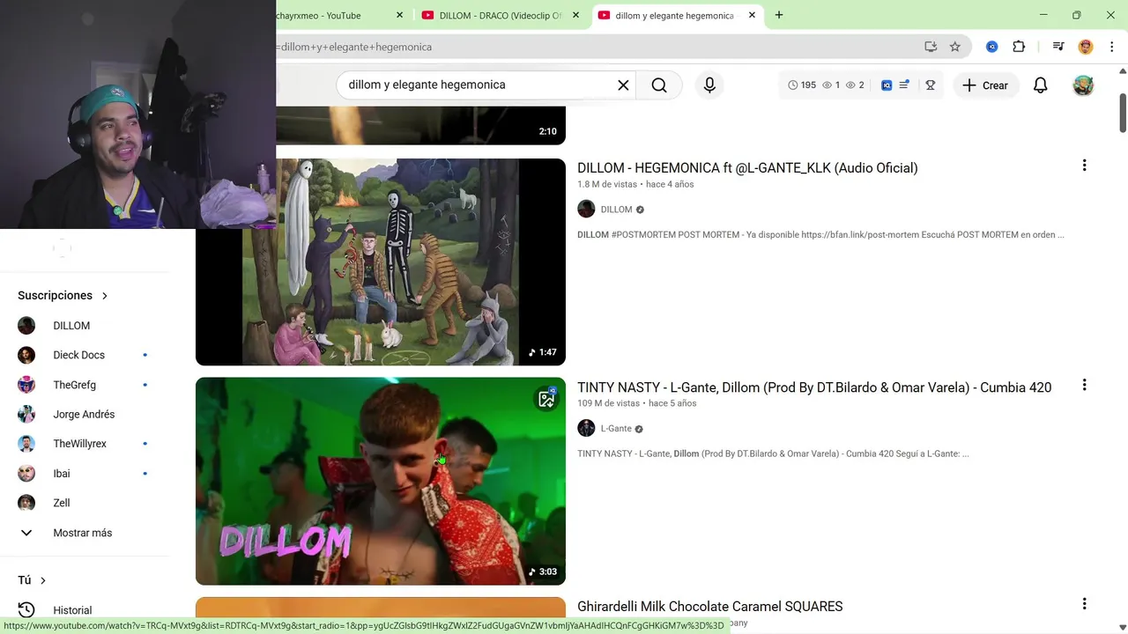The image size is (1128, 634).
Task: Open Chrome three-dot menu
Action: coord(1111,47)
